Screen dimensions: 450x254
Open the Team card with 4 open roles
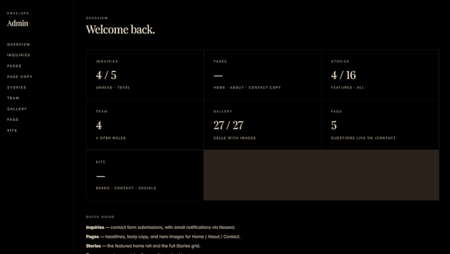click(x=145, y=125)
